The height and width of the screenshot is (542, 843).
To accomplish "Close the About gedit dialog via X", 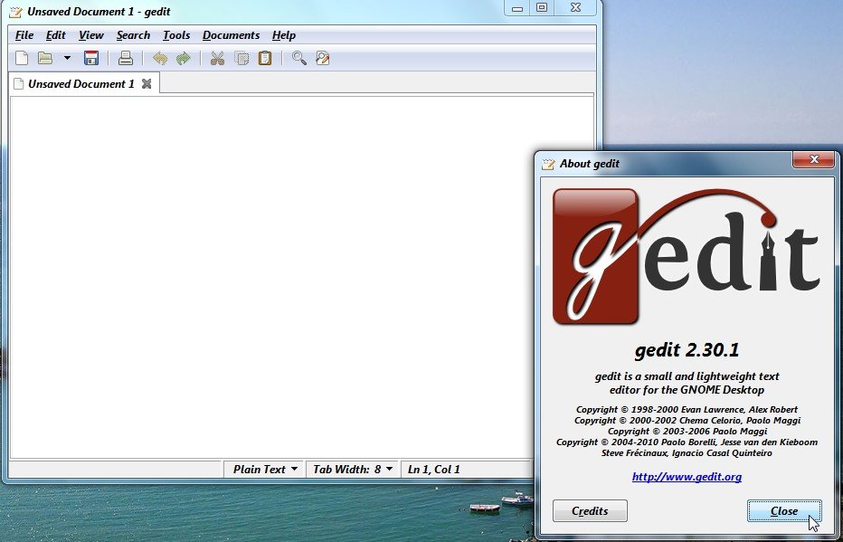I will click(814, 159).
